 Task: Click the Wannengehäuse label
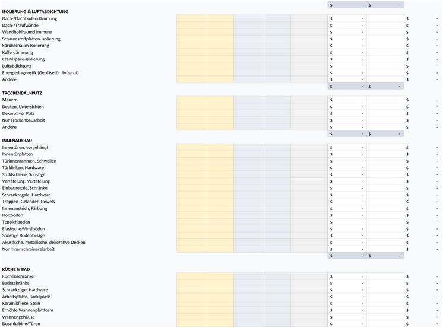coord(18,317)
